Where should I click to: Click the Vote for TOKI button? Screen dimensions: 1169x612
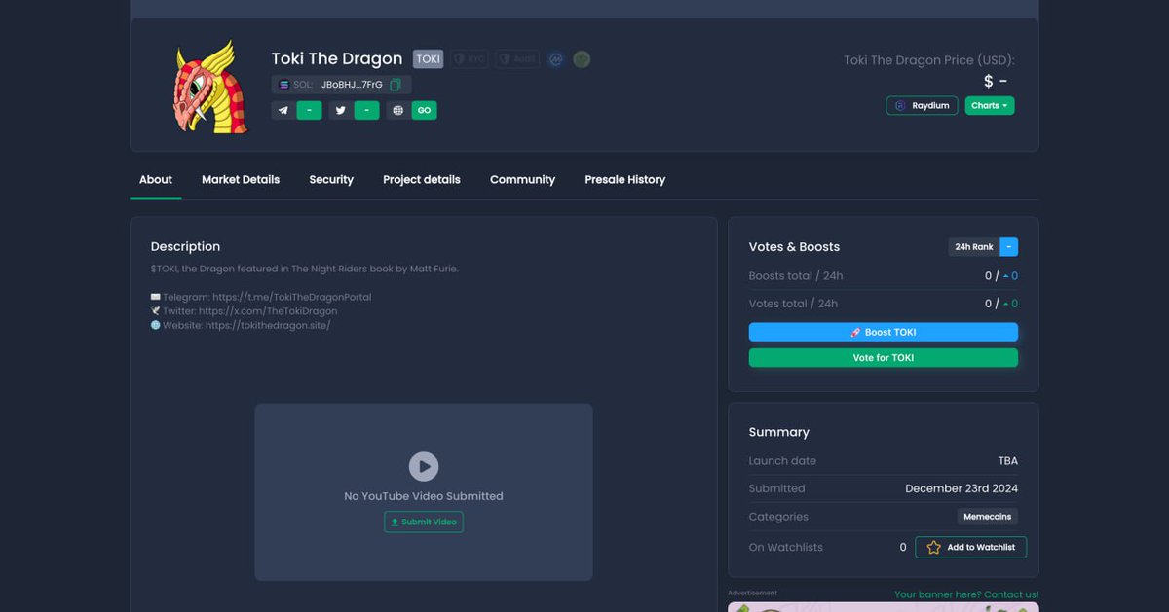pos(884,358)
